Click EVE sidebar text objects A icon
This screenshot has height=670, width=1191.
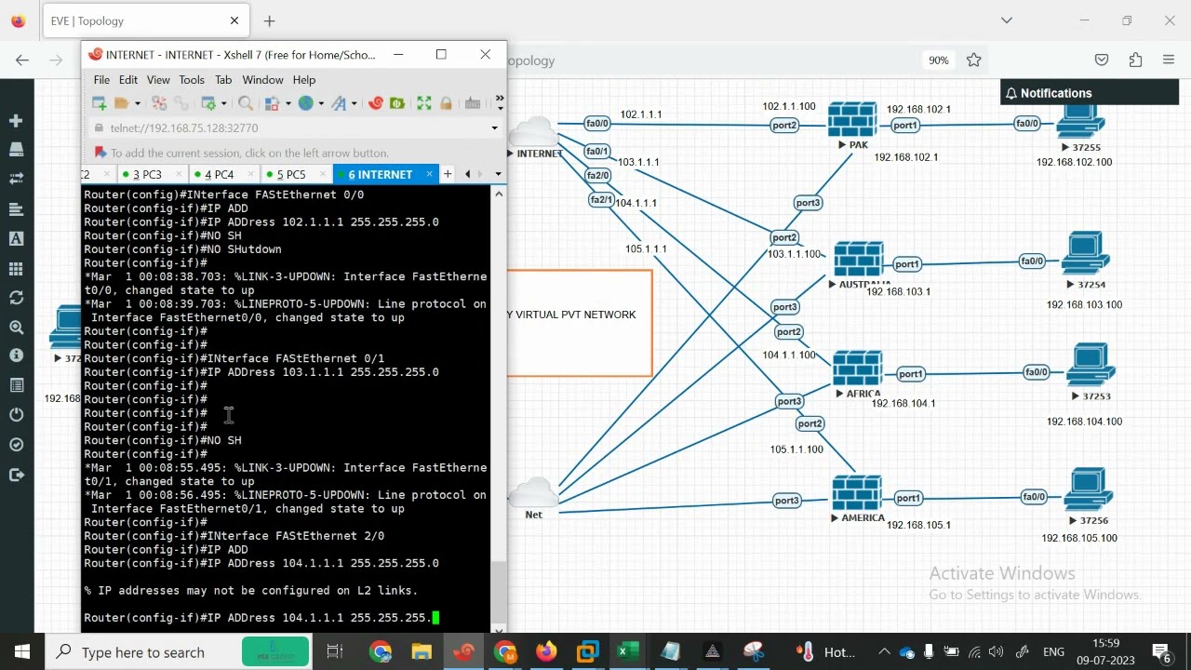[x=16, y=239]
